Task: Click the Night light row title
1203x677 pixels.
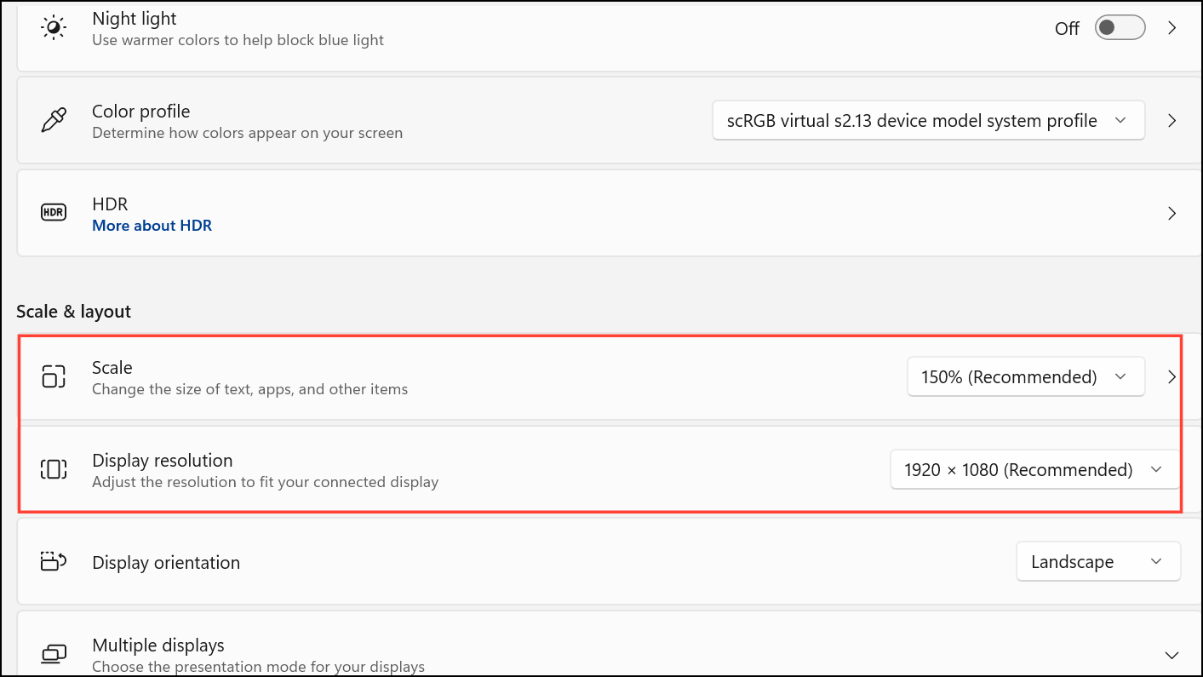Action: pyautogui.click(x=135, y=18)
